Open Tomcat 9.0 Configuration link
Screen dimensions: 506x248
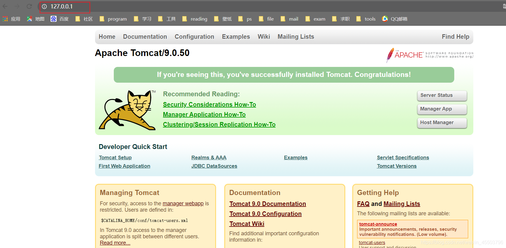(265, 214)
